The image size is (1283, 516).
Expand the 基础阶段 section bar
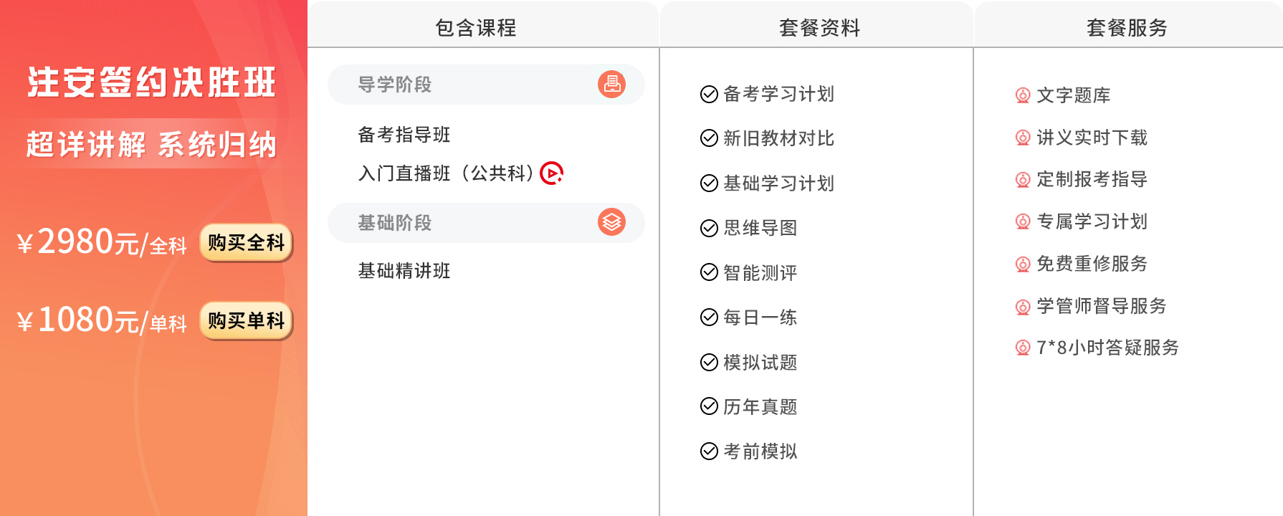486,222
